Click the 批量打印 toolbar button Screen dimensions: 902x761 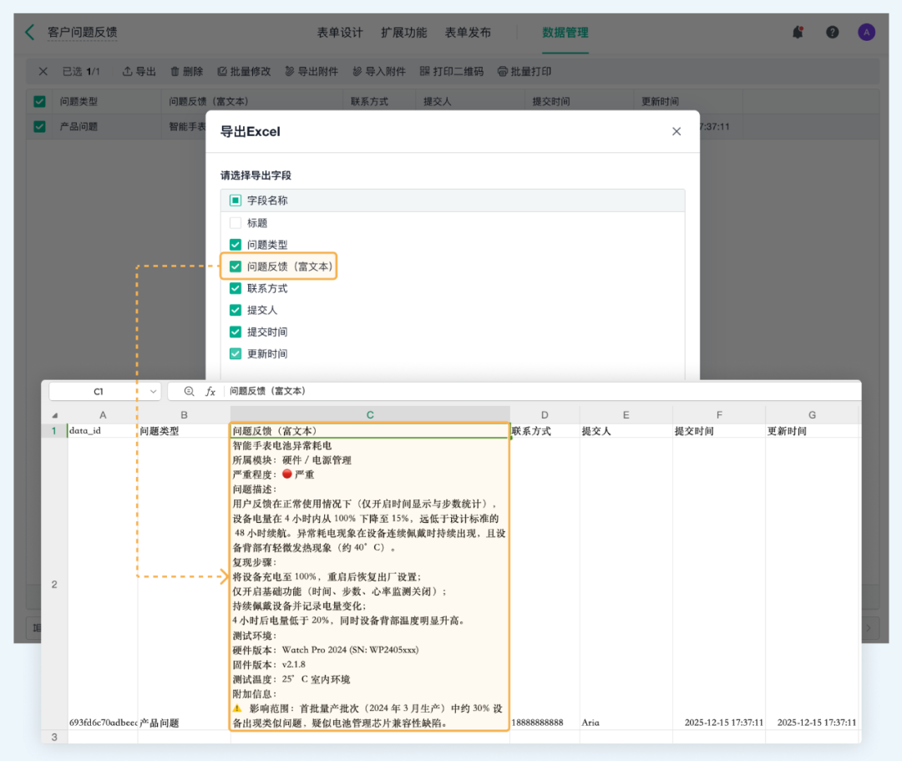524,71
